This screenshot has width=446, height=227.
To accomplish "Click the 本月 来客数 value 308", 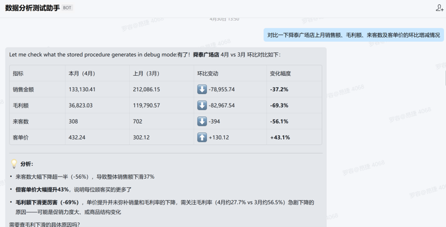I will [73, 121].
